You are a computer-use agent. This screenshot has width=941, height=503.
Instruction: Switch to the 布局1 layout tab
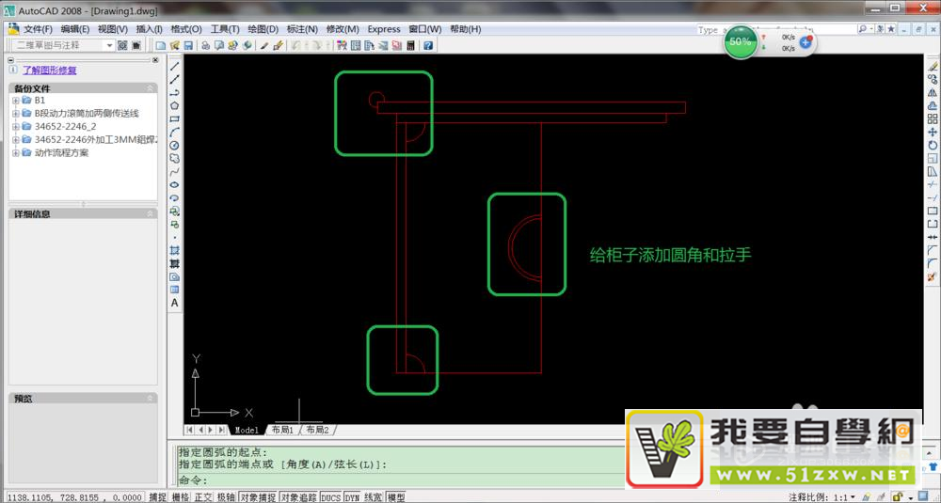(282, 430)
